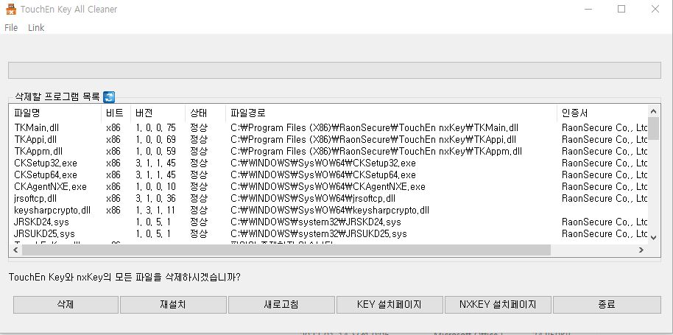Viewport: 673px width, 335px height.
Task: Select the jrsoftcp.dll file name
Action: click(x=35, y=199)
